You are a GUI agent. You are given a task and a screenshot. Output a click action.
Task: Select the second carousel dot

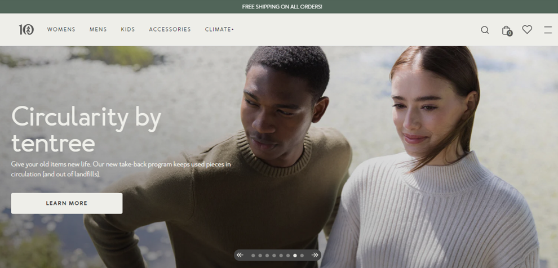(x=260, y=256)
